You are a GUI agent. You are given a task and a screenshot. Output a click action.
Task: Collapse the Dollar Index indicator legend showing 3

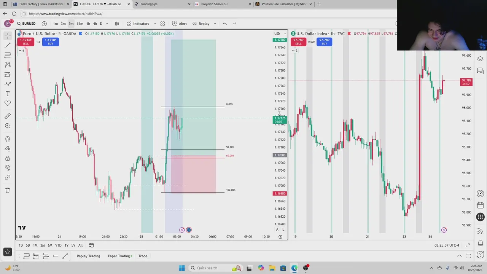pyautogui.click(x=294, y=51)
